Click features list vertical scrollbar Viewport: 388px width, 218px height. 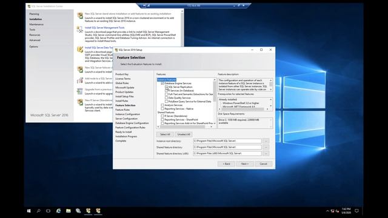coord(215,101)
